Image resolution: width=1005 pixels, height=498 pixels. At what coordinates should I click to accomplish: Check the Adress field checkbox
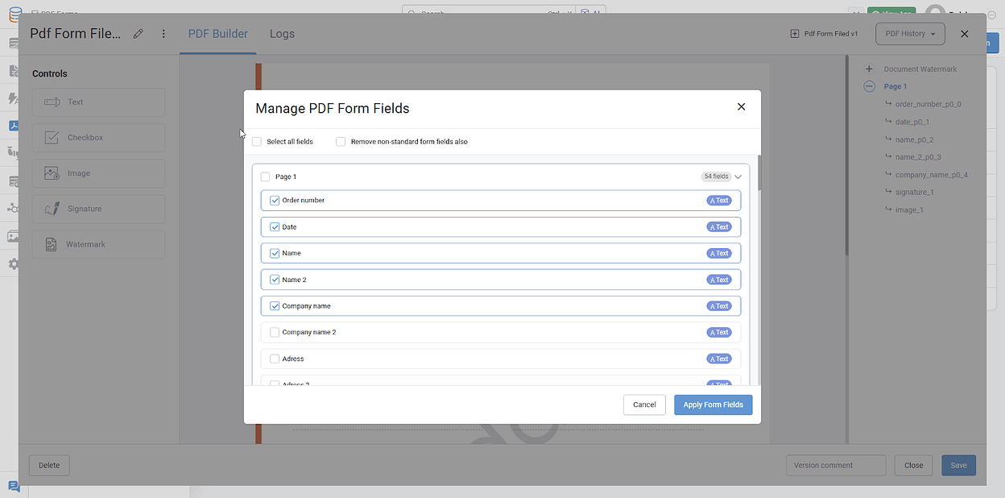click(x=275, y=359)
